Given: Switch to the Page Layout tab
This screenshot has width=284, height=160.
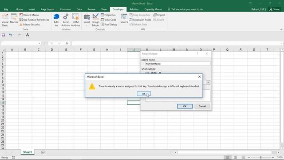Looking at the screenshot, I should 47,9.
